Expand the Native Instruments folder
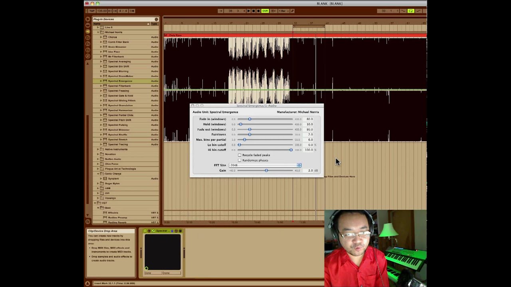This screenshot has height=287, width=511. (x=98, y=149)
